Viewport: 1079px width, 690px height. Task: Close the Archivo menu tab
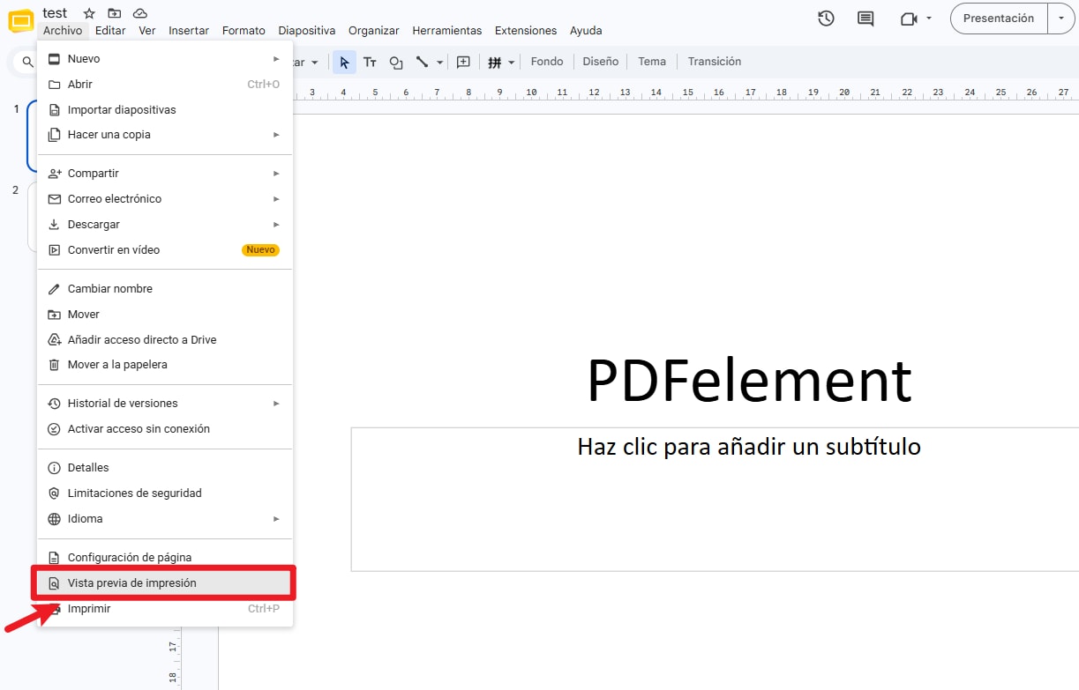(x=63, y=31)
